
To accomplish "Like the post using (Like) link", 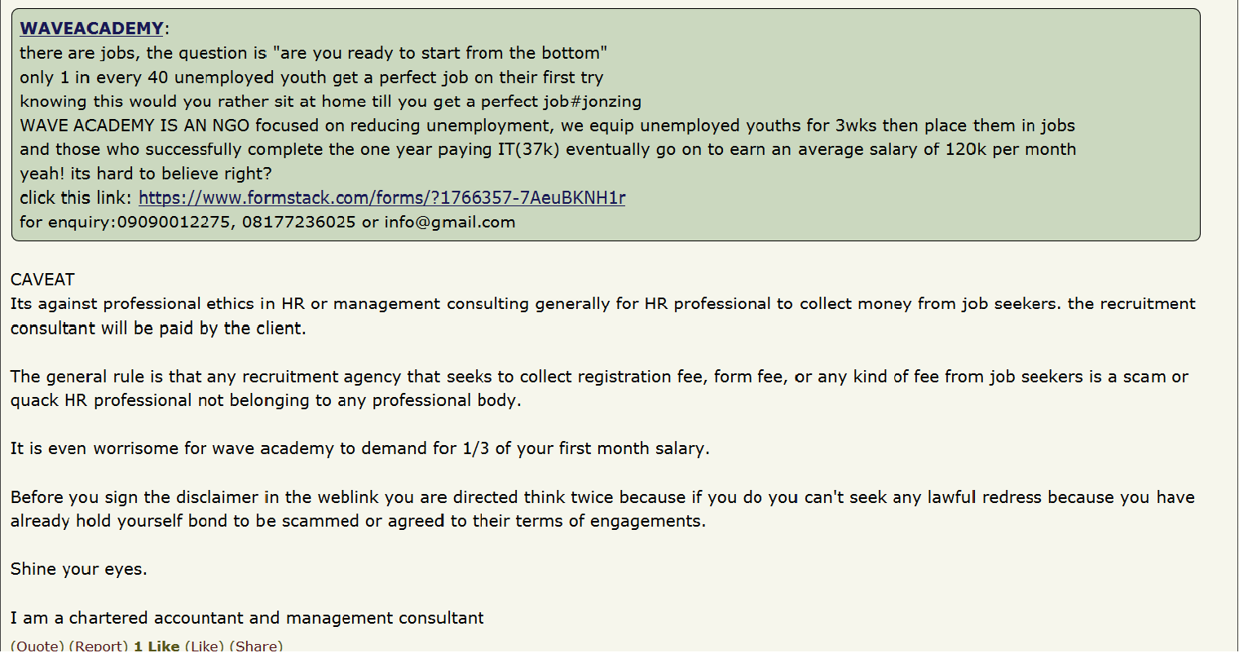I will point(205,645).
